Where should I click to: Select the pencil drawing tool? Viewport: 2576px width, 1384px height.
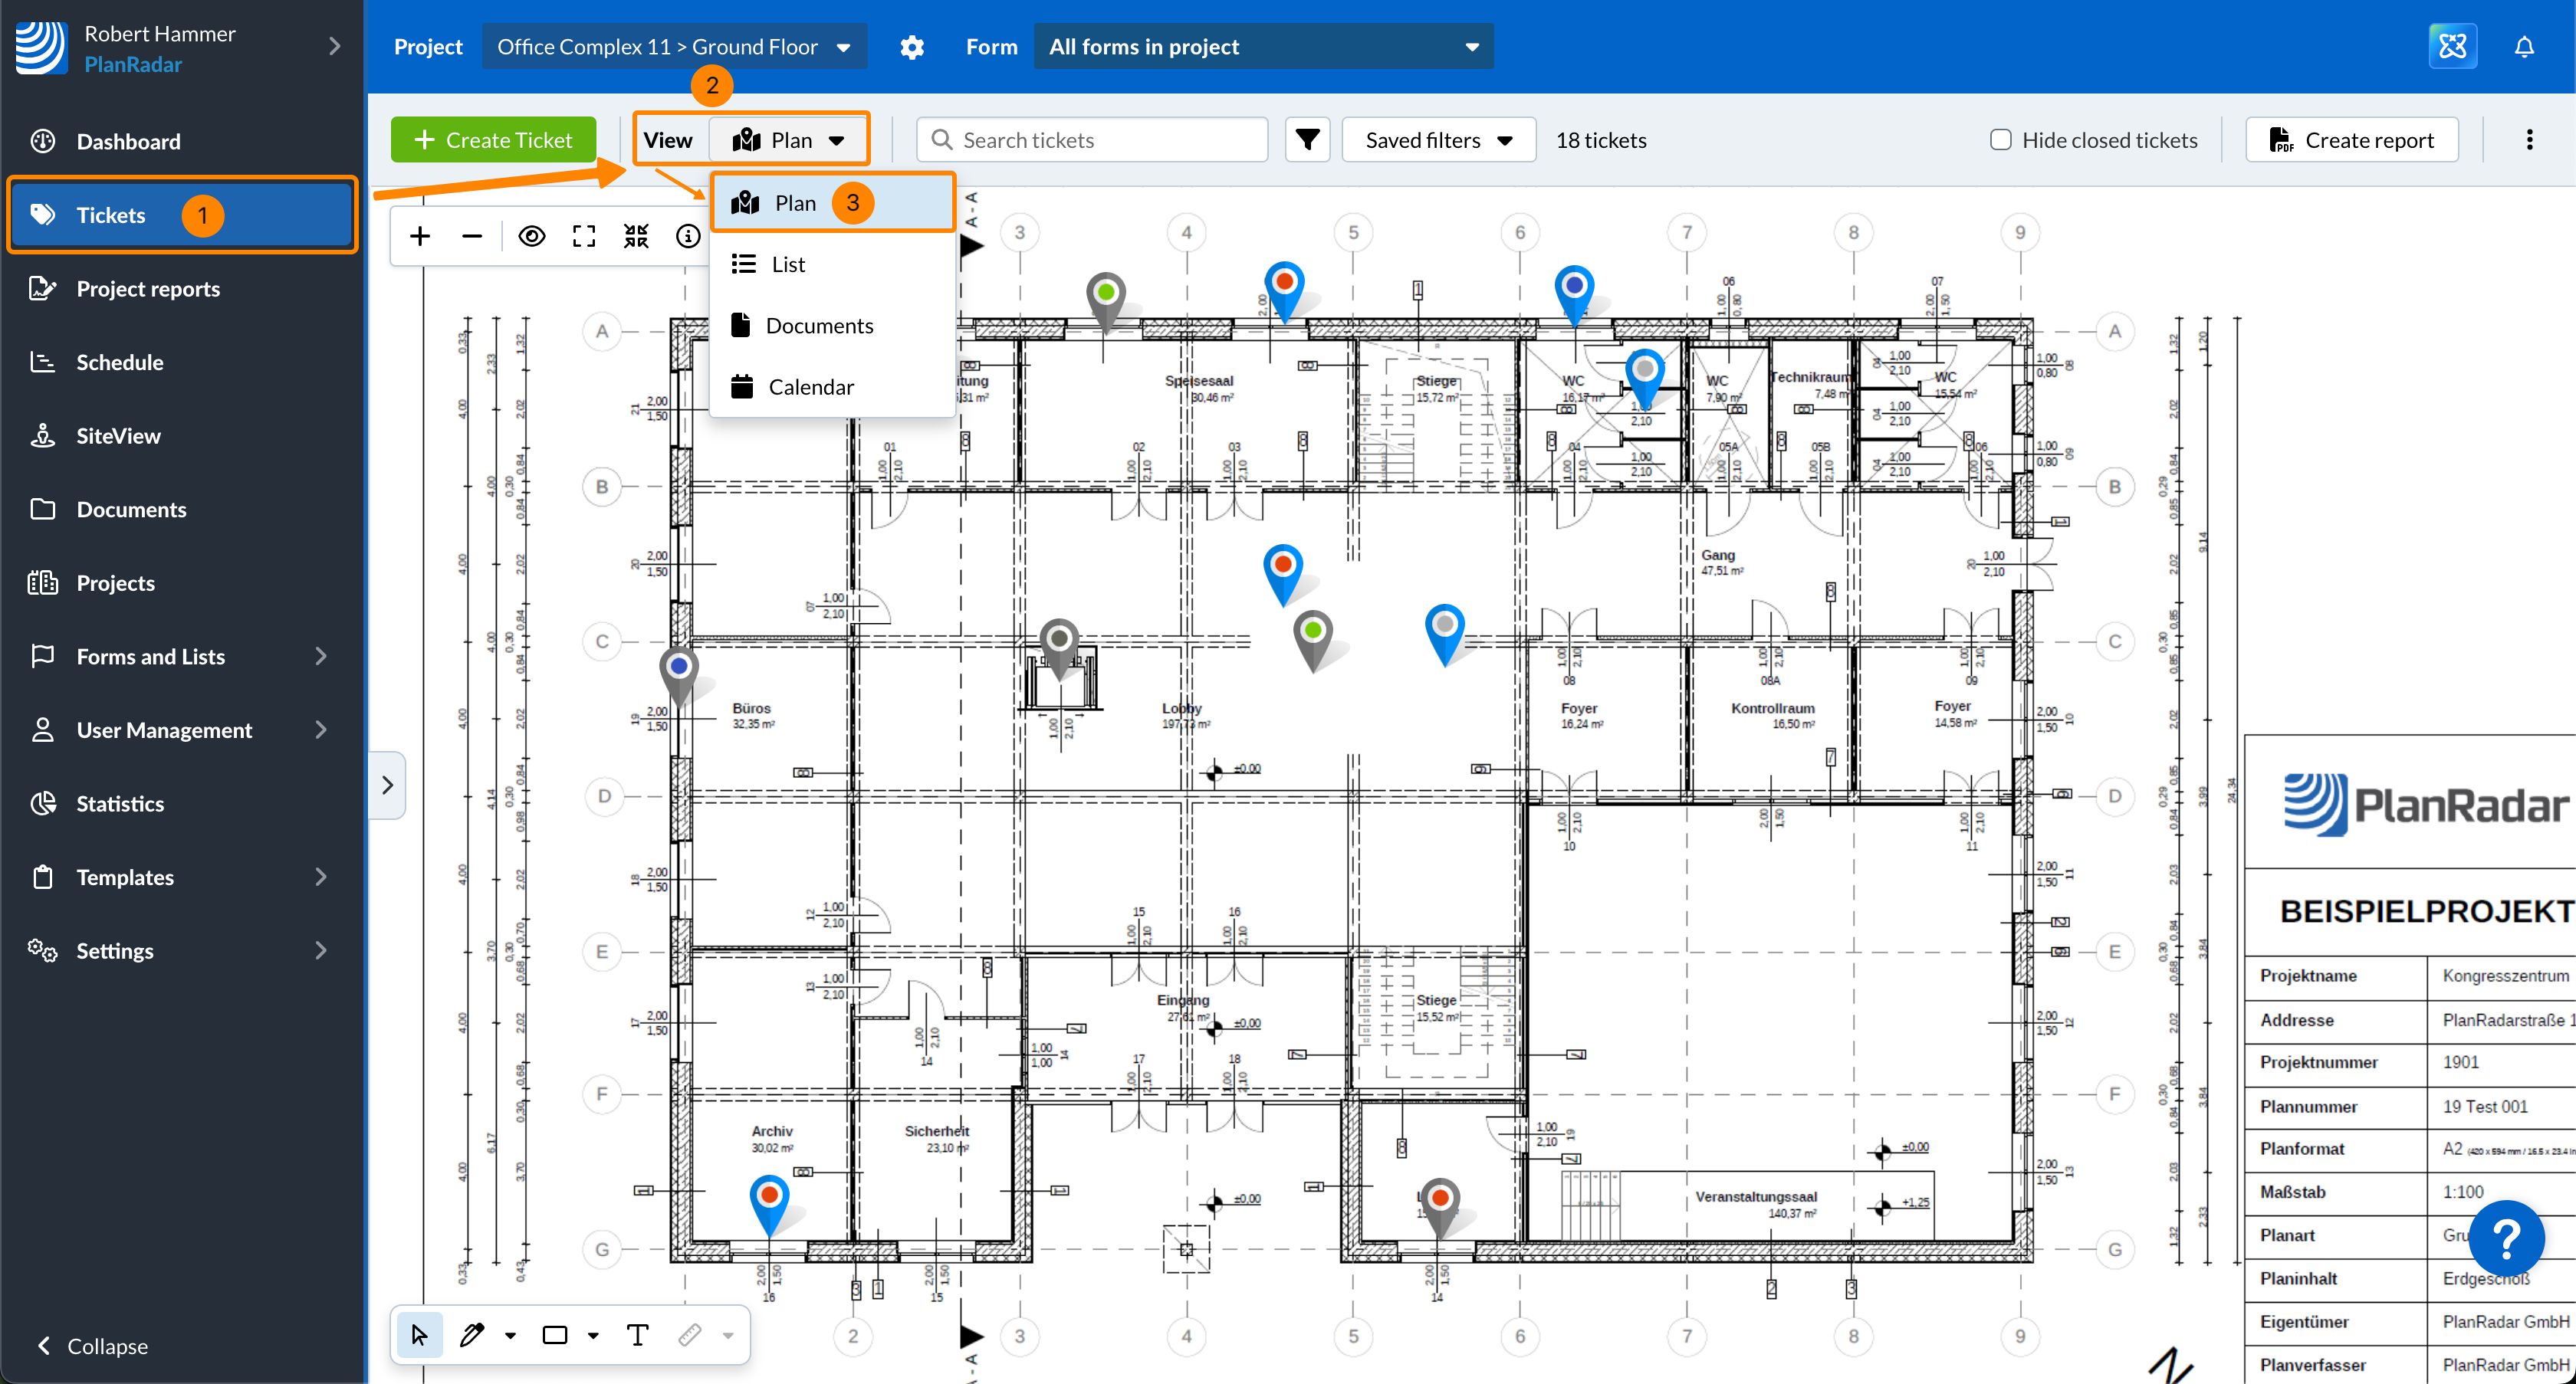472,1335
